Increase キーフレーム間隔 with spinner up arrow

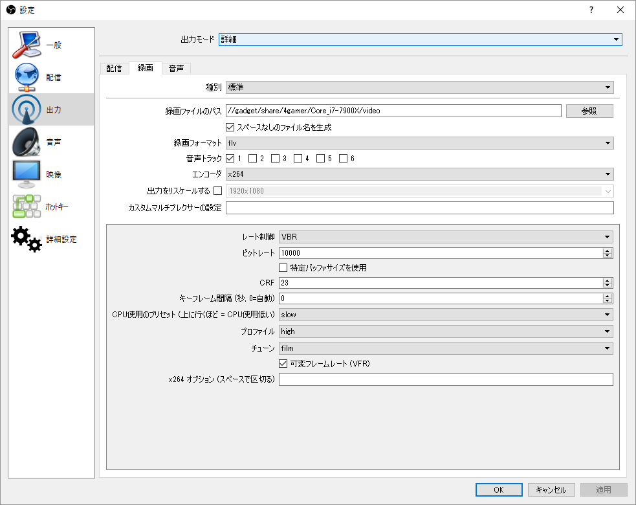pyautogui.click(x=607, y=296)
